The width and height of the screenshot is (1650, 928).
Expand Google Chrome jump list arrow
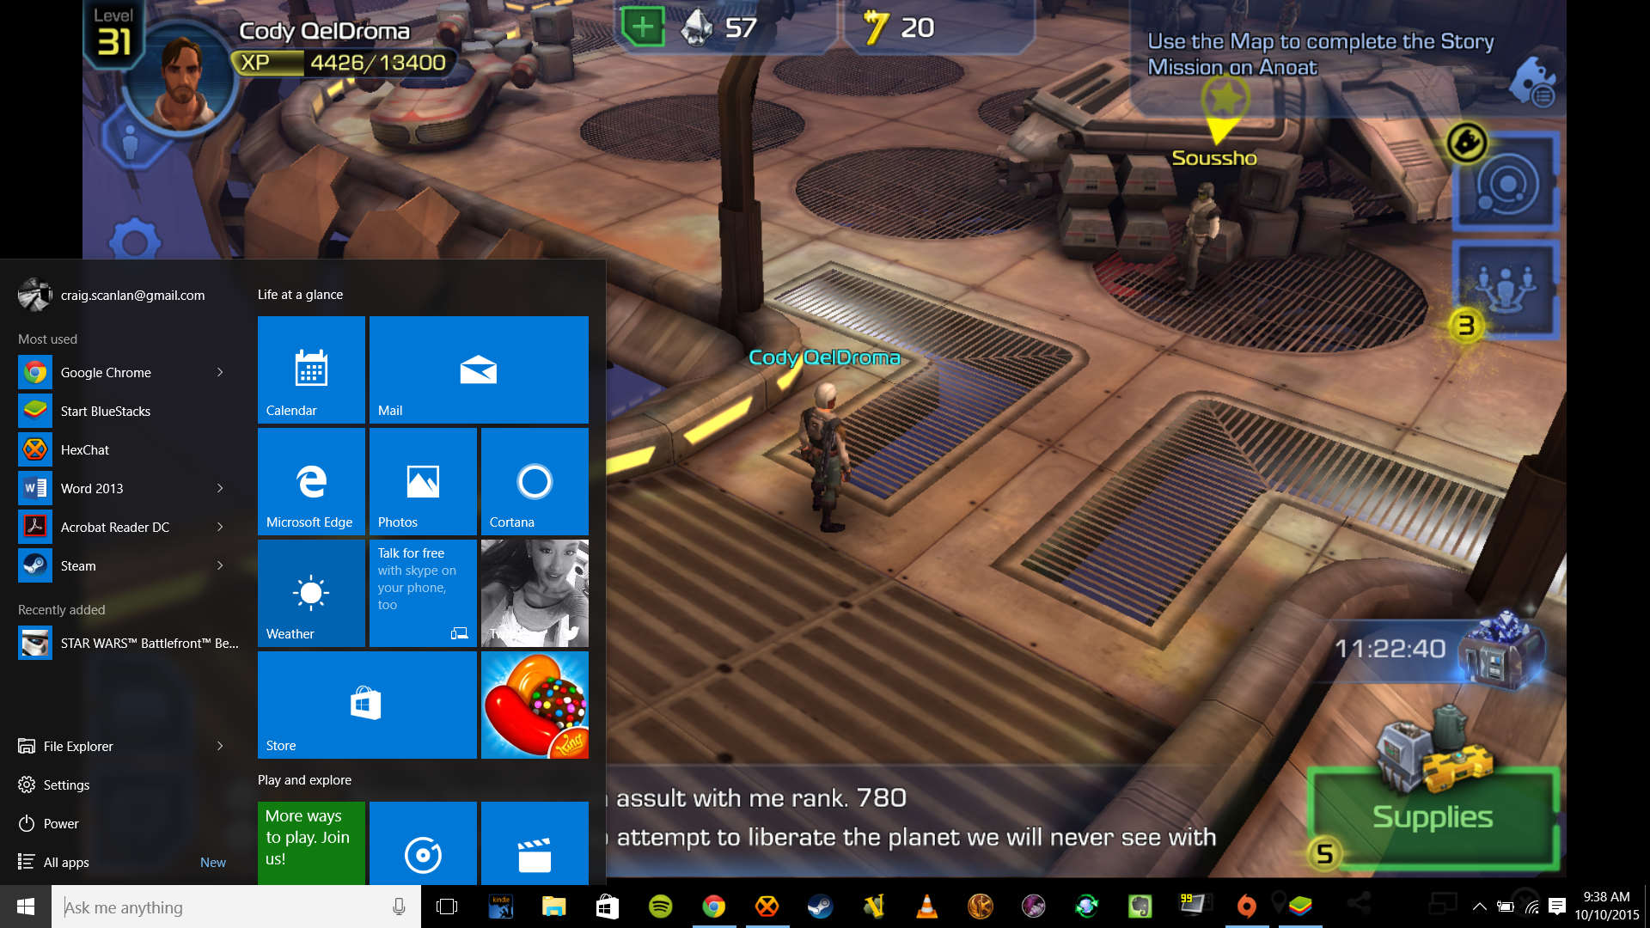[x=220, y=372]
